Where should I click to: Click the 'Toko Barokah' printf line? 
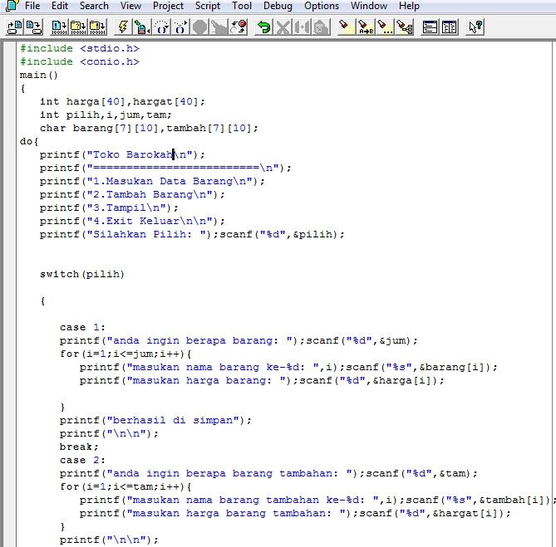(x=122, y=154)
